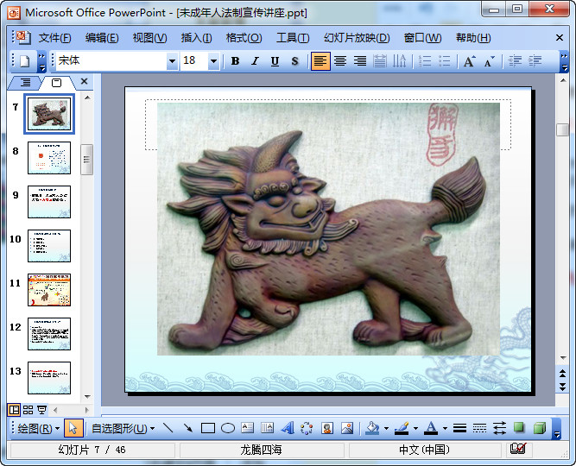Click Decrease Font Size icon
This screenshot has height=466, width=576.
click(489, 61)
